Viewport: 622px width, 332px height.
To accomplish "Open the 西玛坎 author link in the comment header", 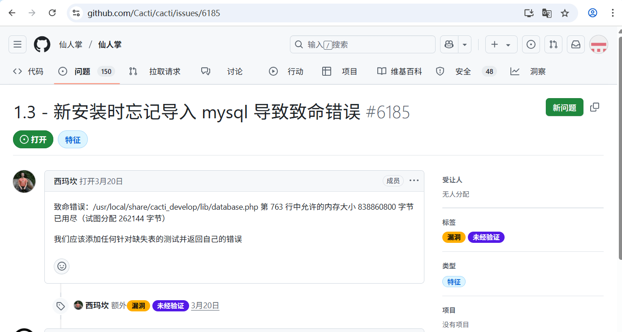I will point(65,181).
